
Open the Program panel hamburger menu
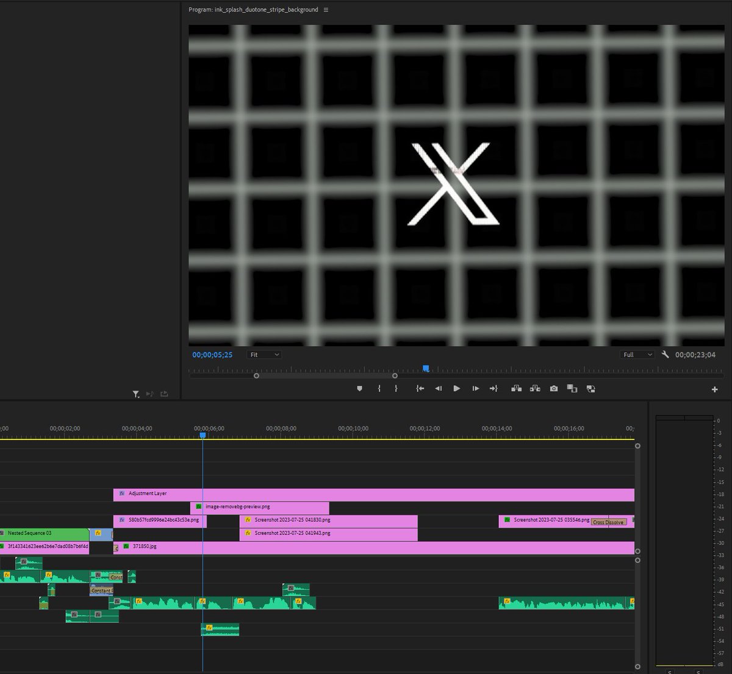pos(326,10)
